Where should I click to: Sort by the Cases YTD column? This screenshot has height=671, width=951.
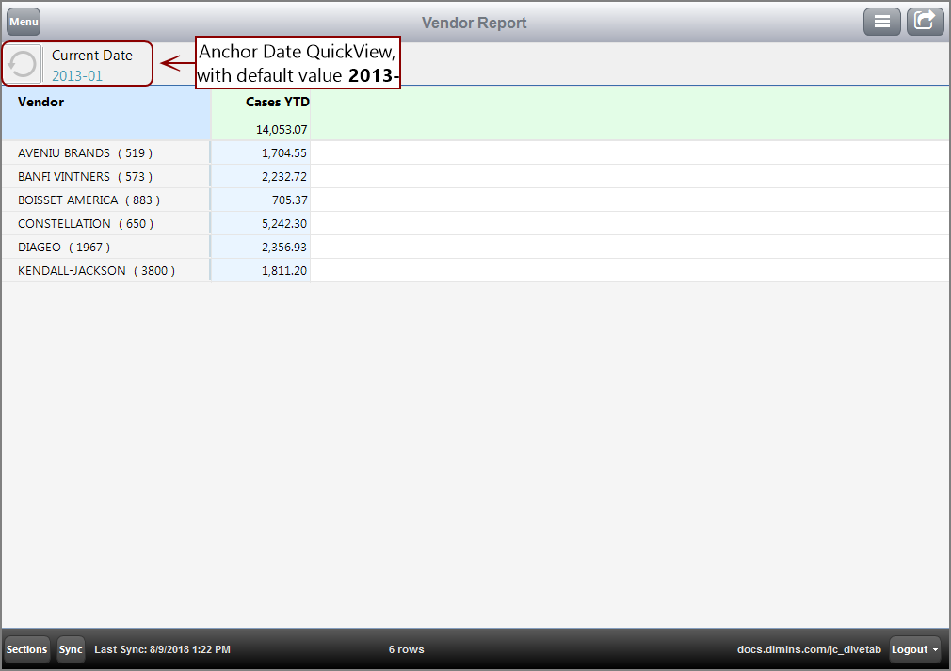tap(277, 102)
